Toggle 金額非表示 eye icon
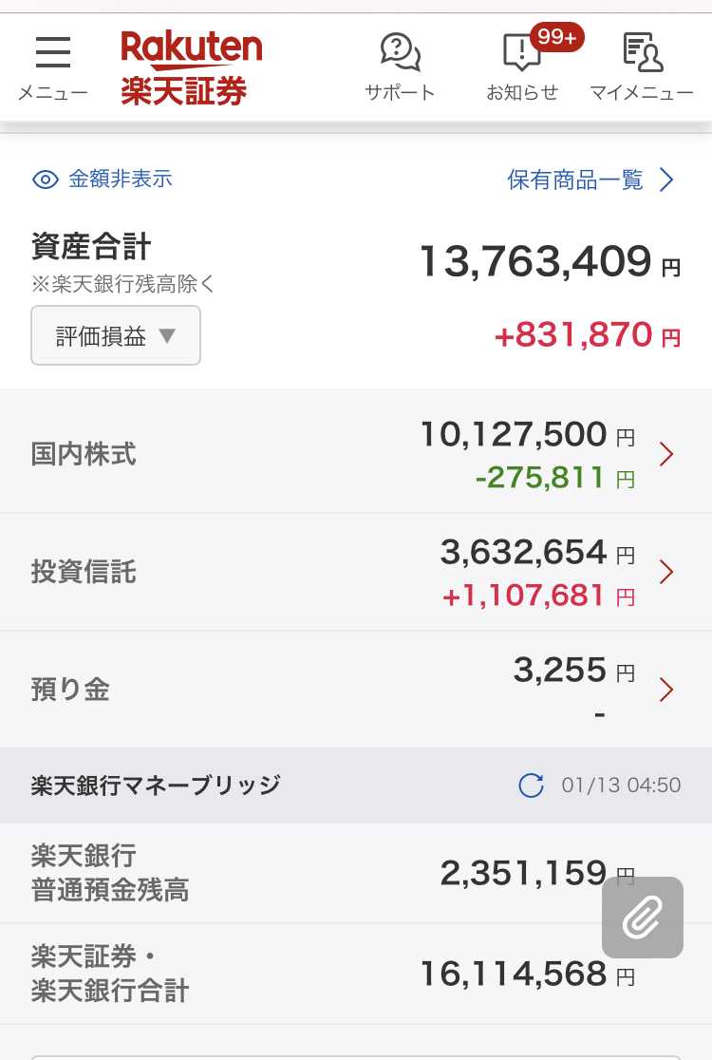 (x=46, y=180)
